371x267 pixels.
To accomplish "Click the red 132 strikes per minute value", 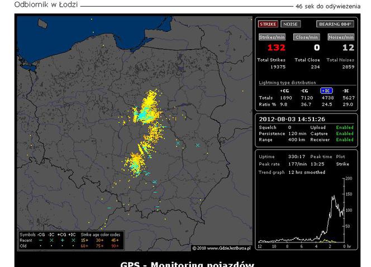I will [x=277, y=48].
